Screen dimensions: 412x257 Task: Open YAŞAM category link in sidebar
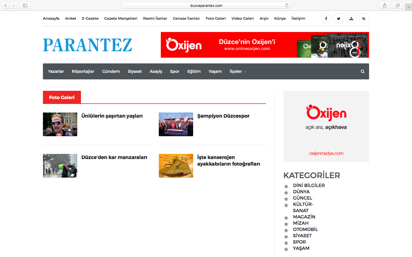[301, 248]
